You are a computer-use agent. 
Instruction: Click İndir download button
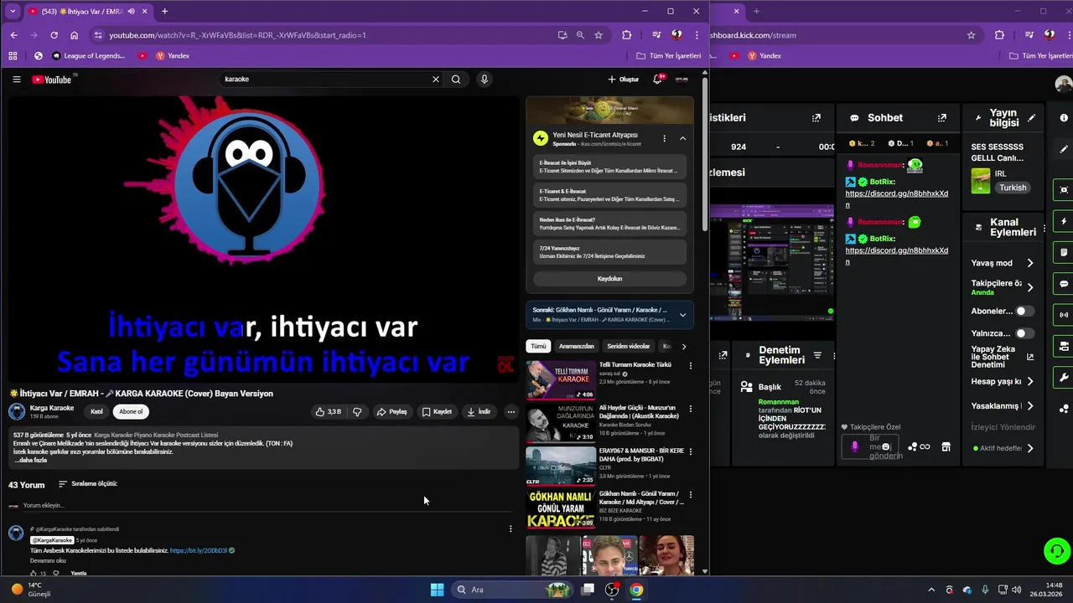479,411
